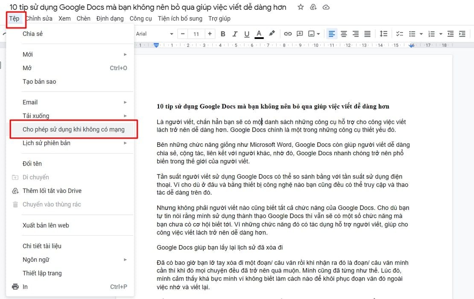Apply a bulleted list
Image resolution: width=474 pixels, height=299 pixels.
click(x=412, y=34)
